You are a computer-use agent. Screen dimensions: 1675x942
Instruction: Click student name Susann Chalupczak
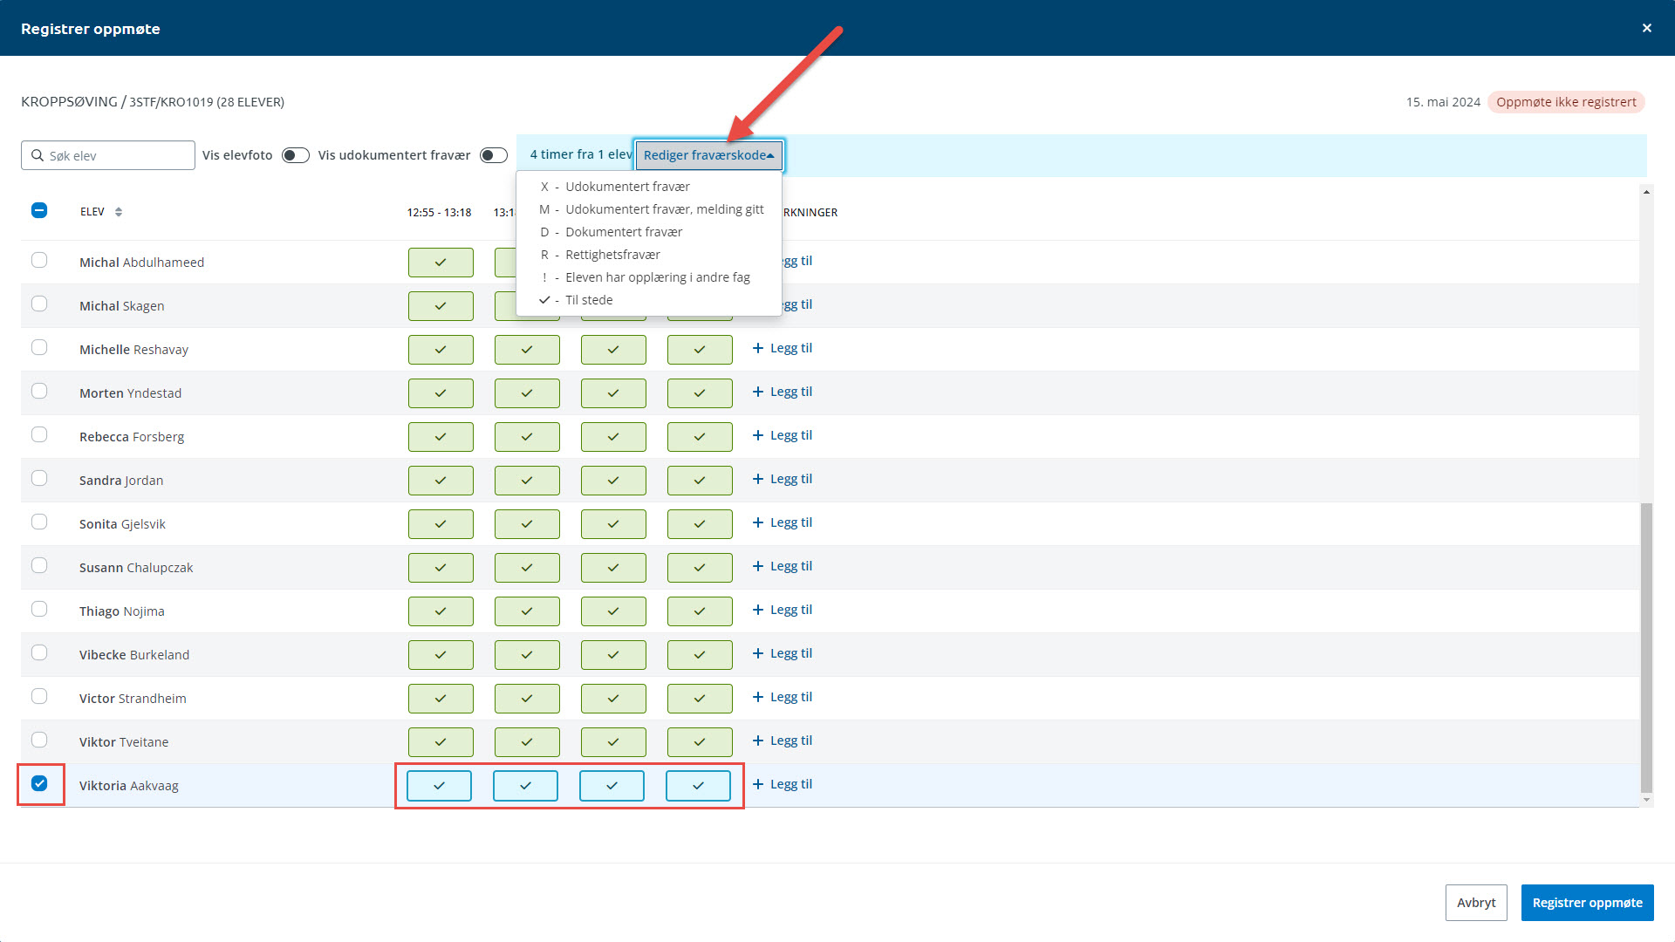[x=136, y=568]
